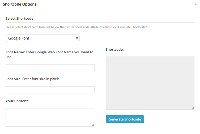Viewport: 200px width, 134px height.
Task: Click the "Enter font size in pixels" hint
Action: pos(41,79)
